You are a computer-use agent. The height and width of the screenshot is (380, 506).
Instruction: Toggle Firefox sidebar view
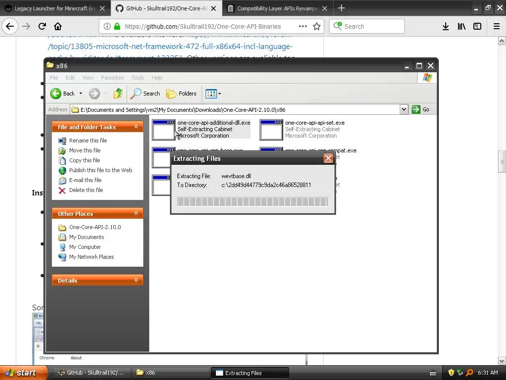pyautogui.click(x=477, y=26)
